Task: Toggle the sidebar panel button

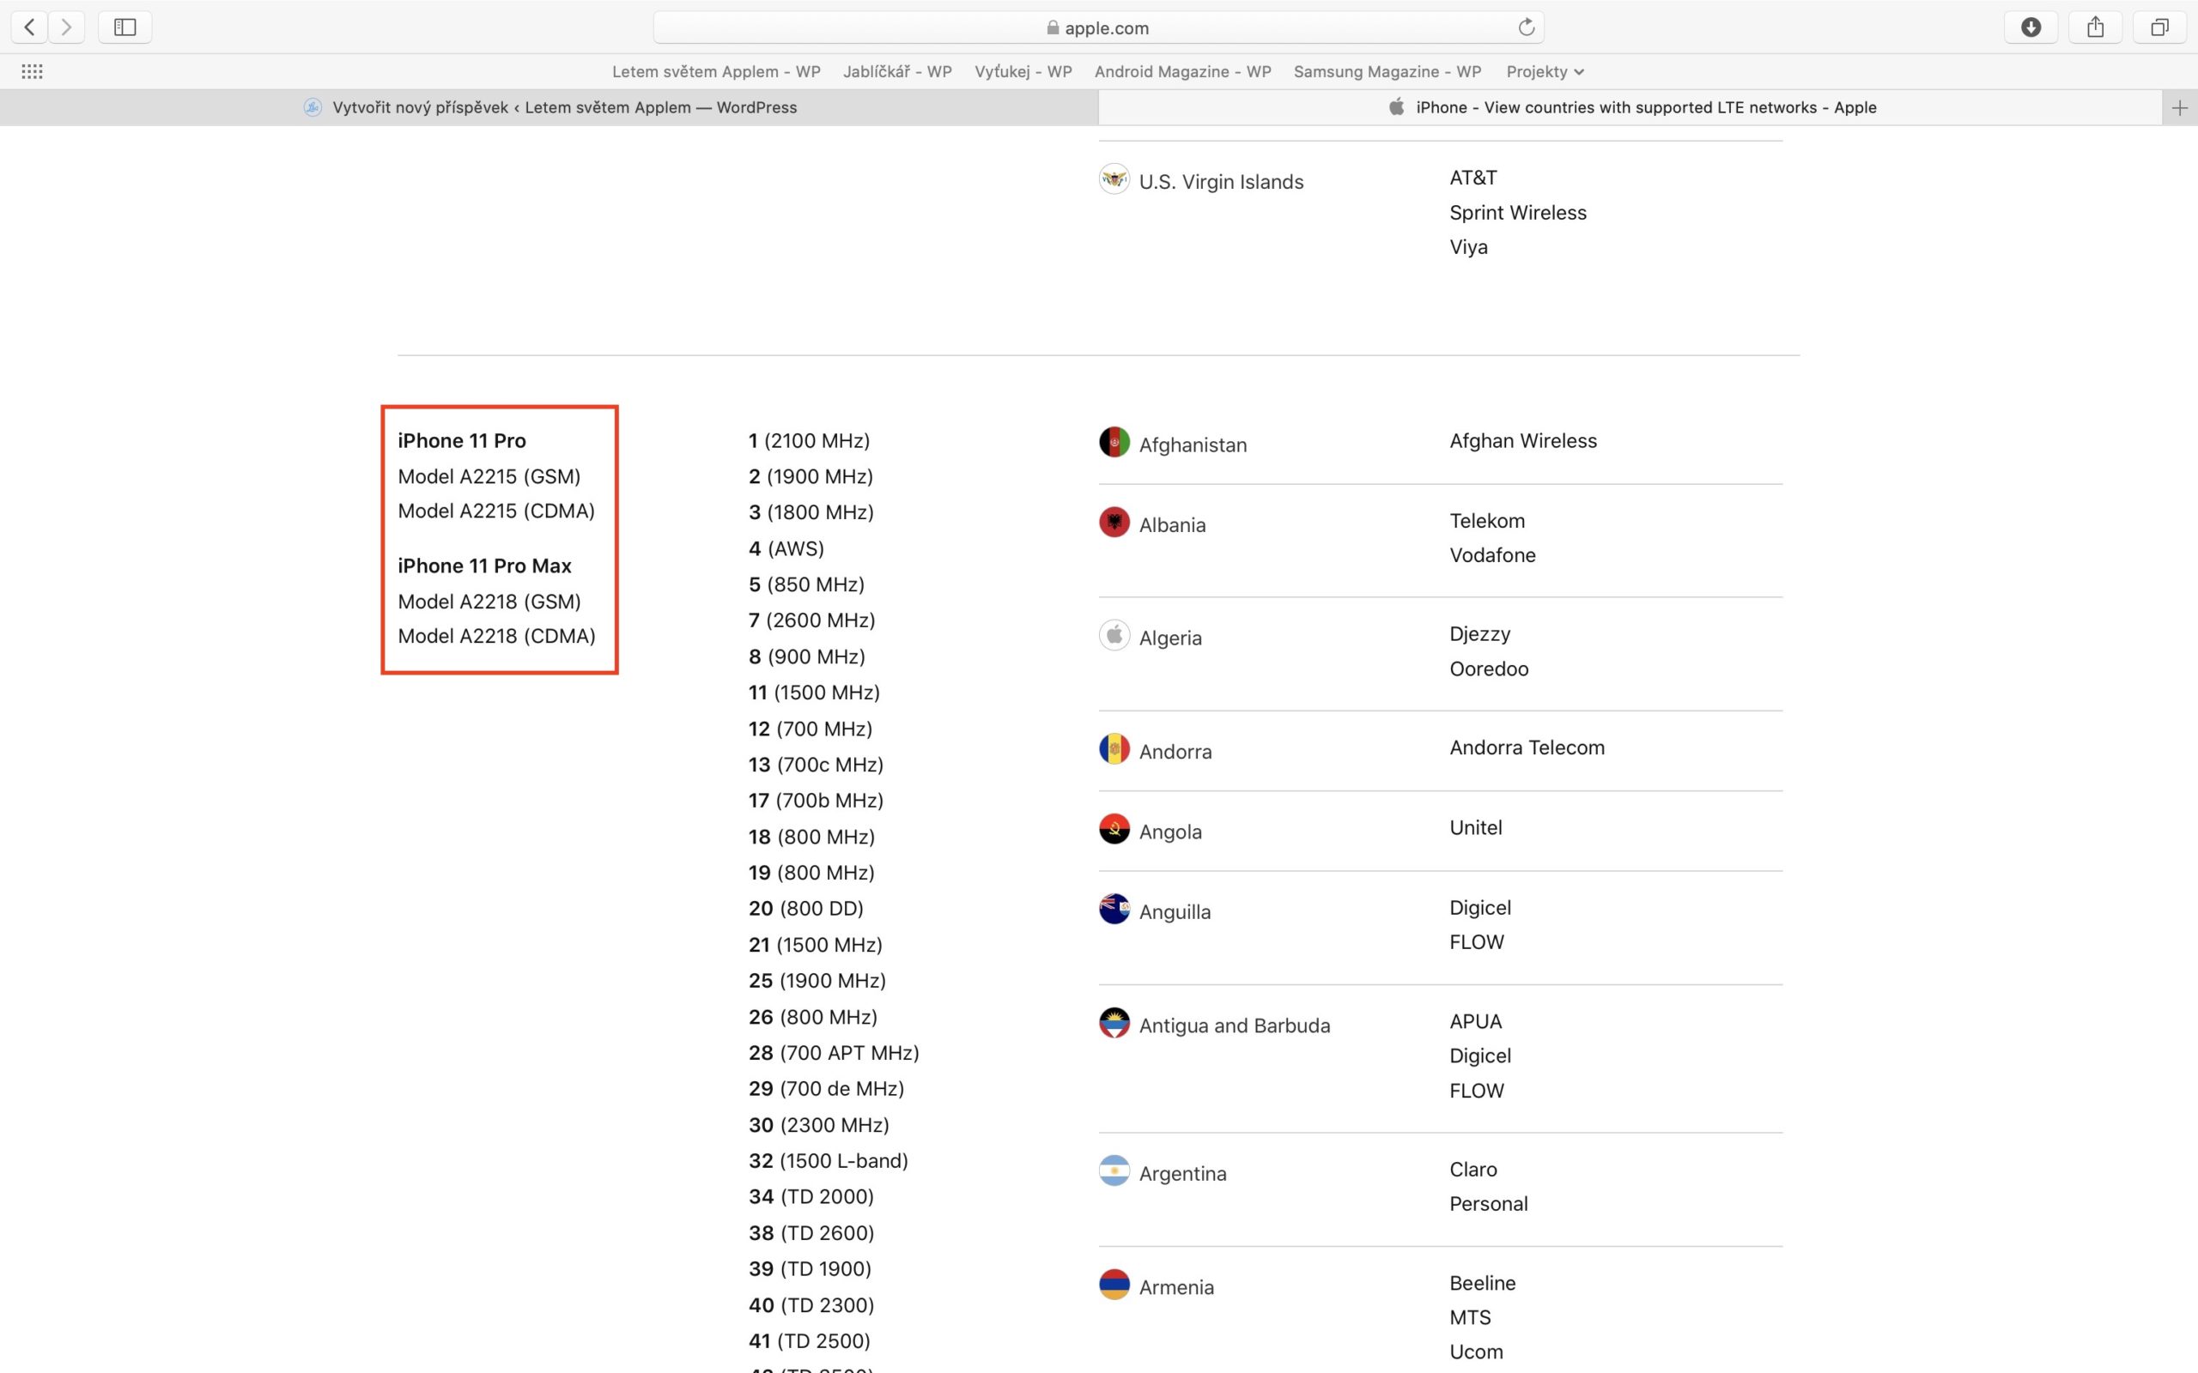Action: [x=124, y=27]
